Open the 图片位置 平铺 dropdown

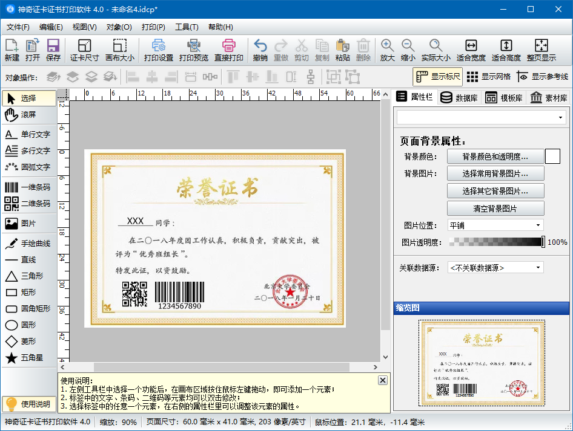click(x=495, y=225)
